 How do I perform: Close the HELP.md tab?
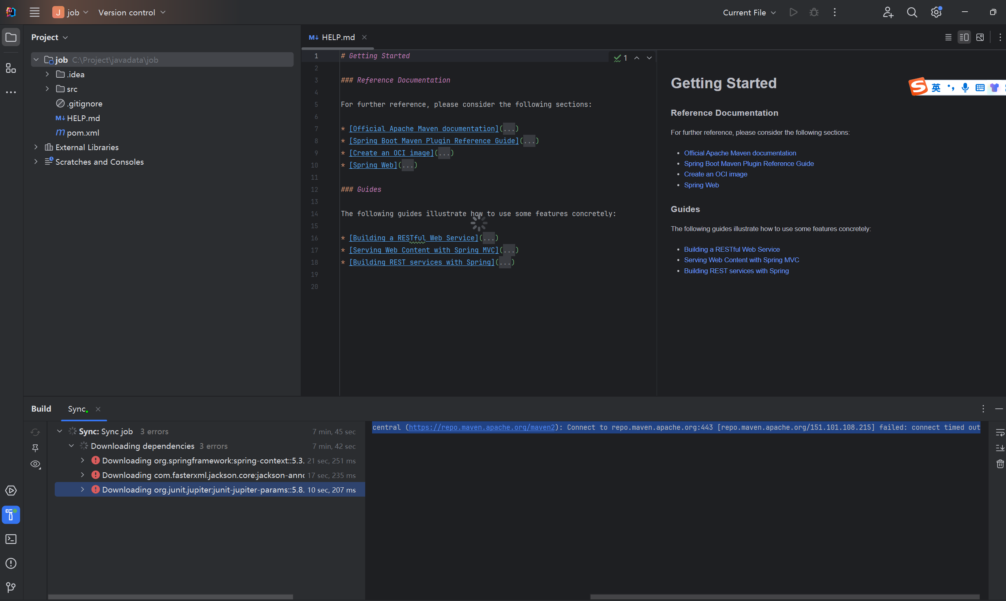tap(364, 37)
